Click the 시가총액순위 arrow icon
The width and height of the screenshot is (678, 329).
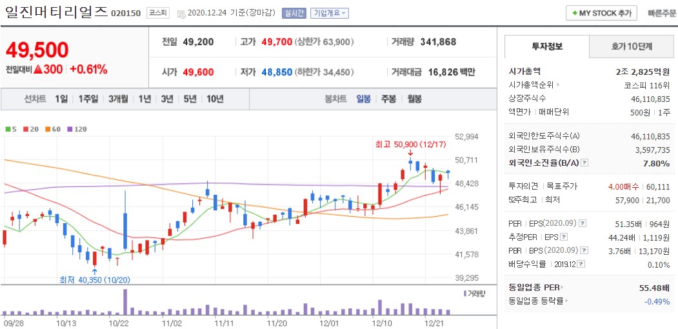tap(557, 85)
